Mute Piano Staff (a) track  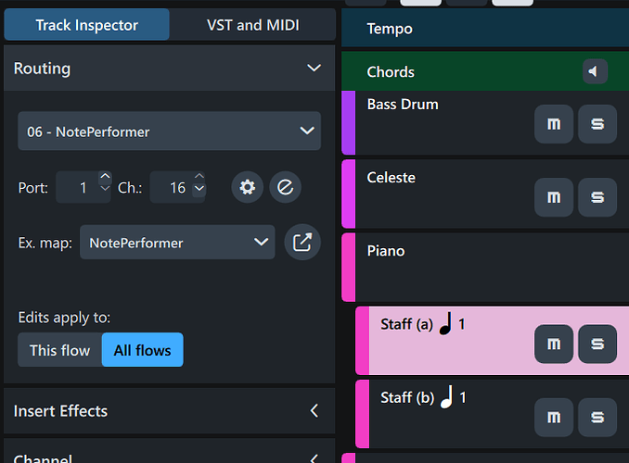pyautogui.click(x=554, y=344)
